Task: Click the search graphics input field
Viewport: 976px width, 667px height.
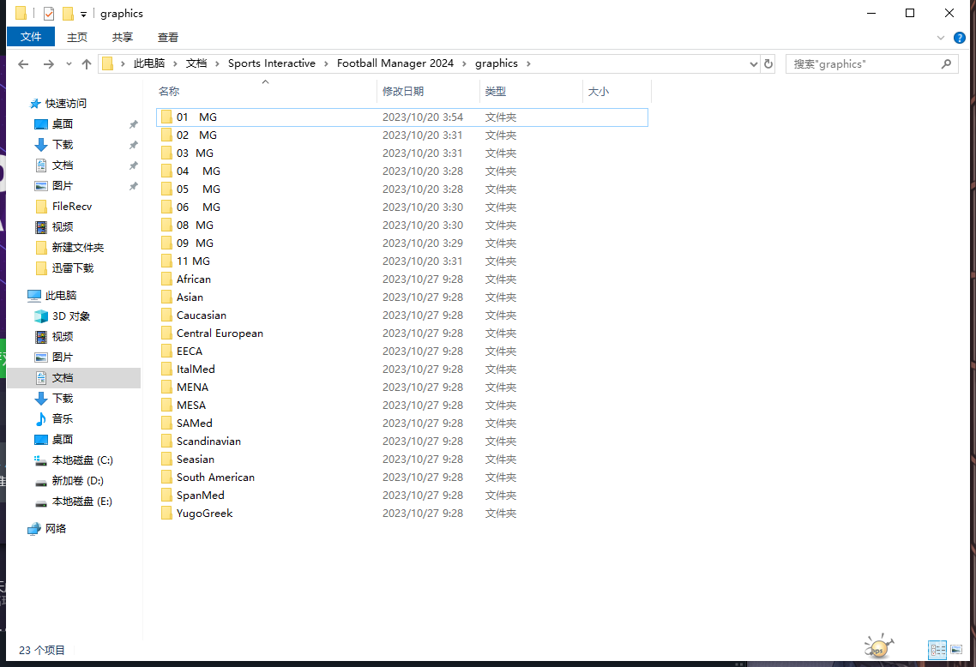Action: coord(862,63)
